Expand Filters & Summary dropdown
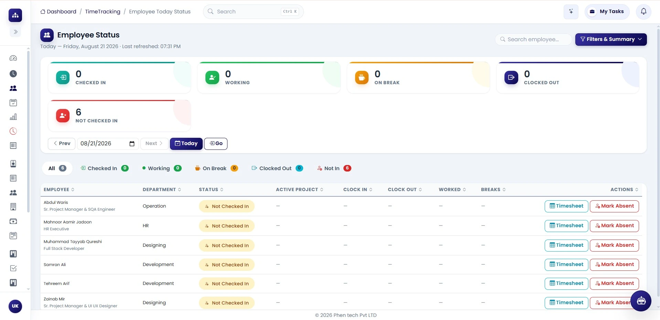 pyautogui.click(x=611, y=40)
